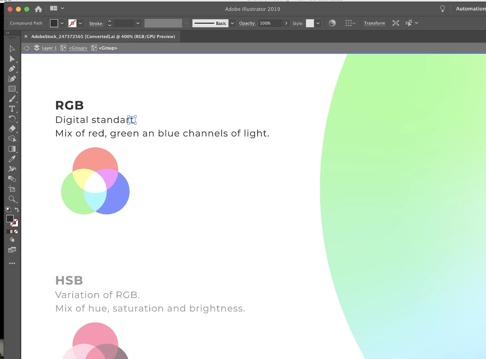The width and height of the screenshot is (486, 359).
Task: Click the stroke weight input field
Action: click(x=124, y=23)
